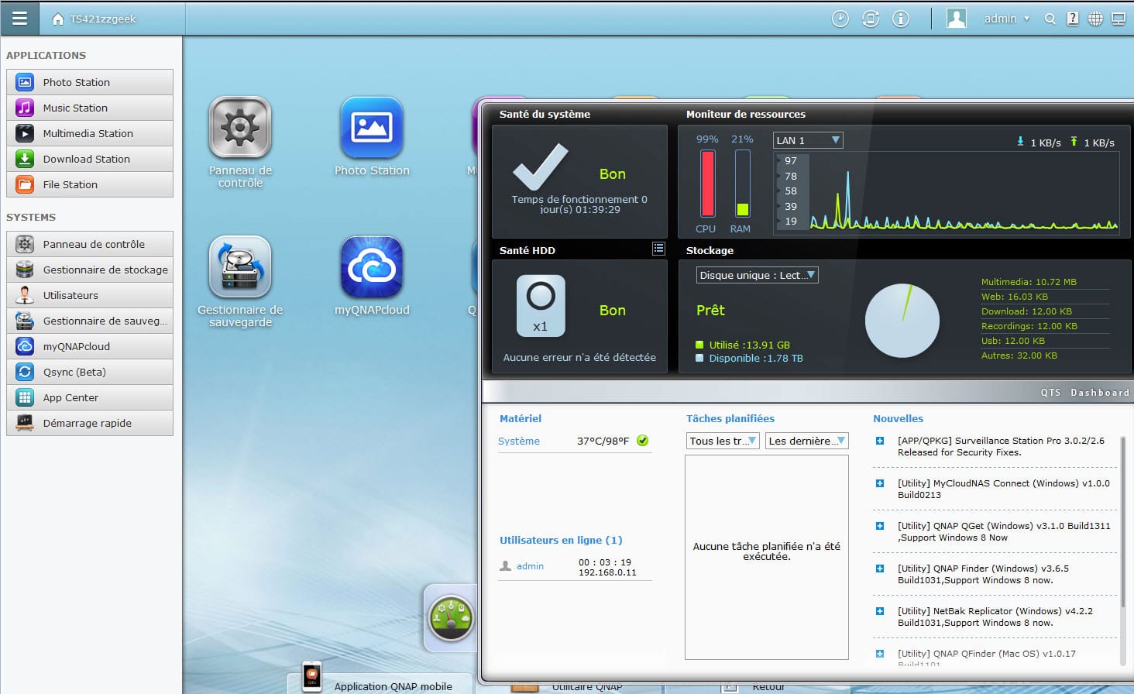This screenshot has width=1134, height=694.
Task: Open the help question mark icon
Action: pos(1073,19)
